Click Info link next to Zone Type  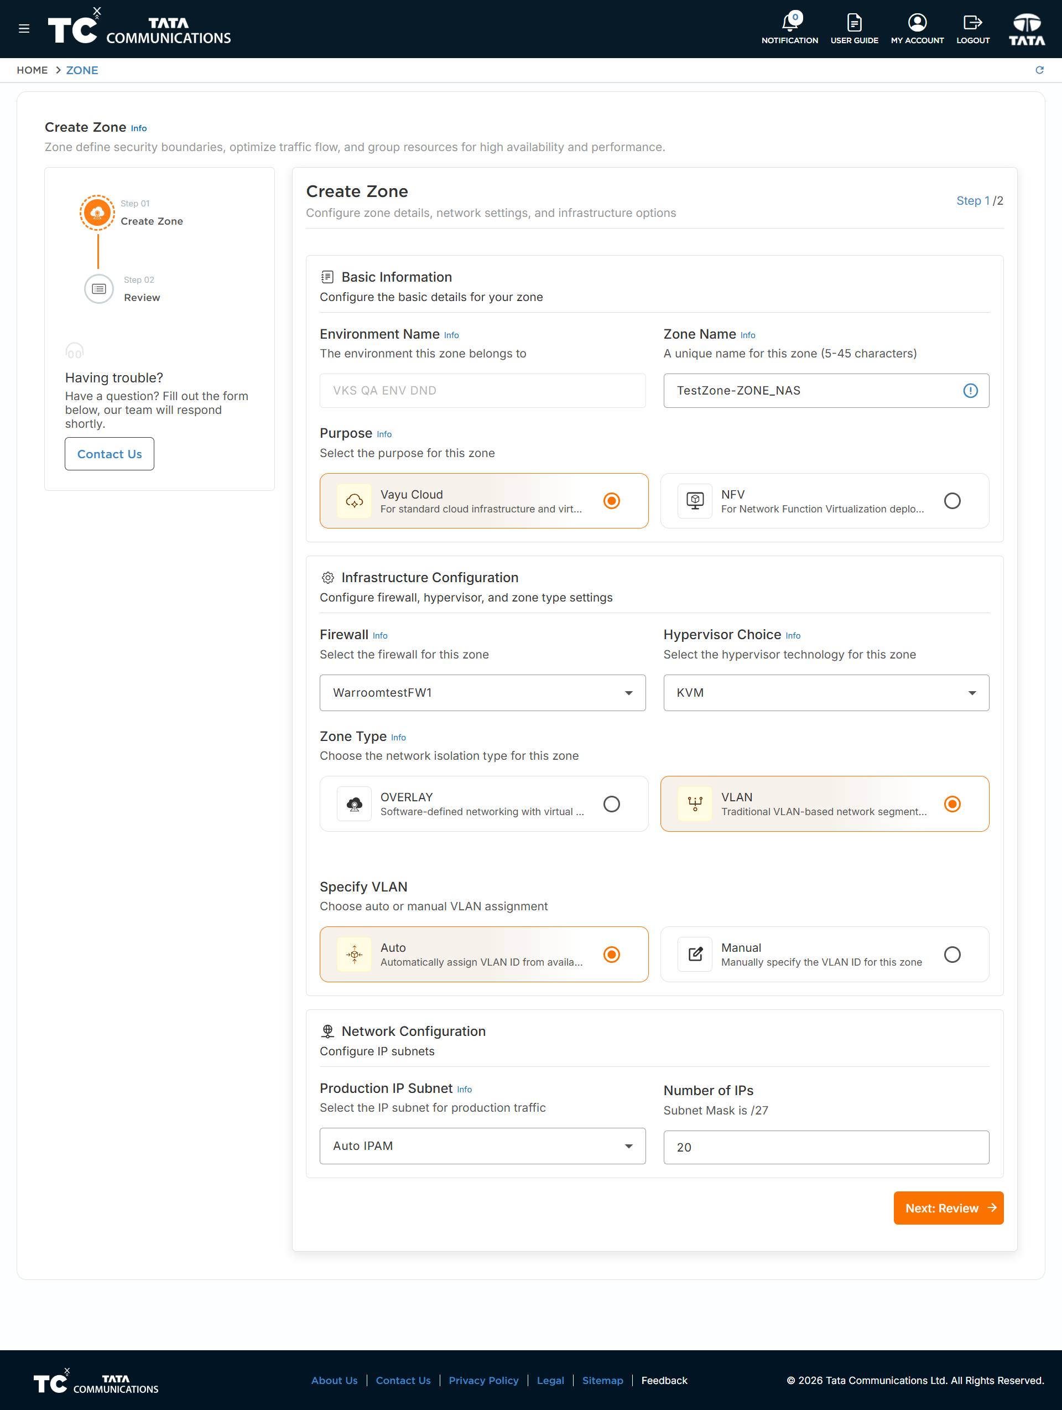coord(398,738)
